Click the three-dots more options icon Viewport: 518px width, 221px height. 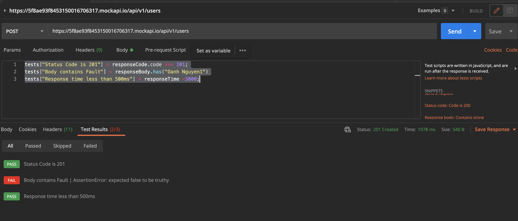coord(243,50)
